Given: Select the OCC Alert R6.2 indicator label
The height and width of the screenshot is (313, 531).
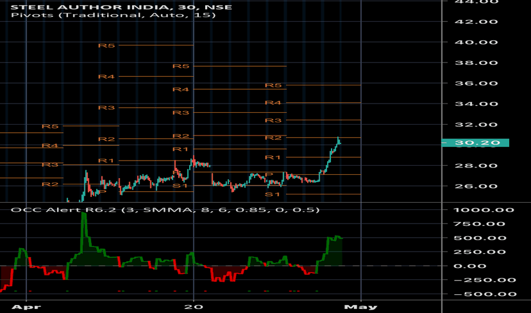Looking at the screenshot, I should [x=165, y=210].
